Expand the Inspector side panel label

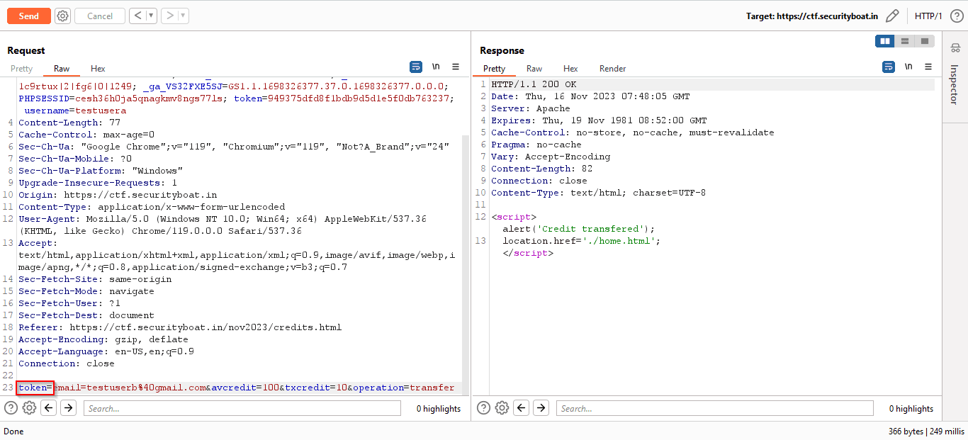click(x=954, y=85)
